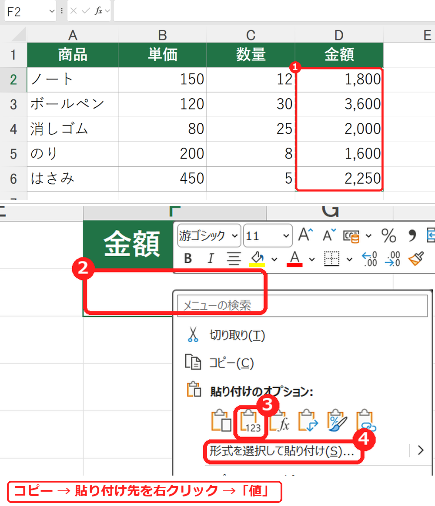Apply comma style format
435x506 pixels.
412,235
